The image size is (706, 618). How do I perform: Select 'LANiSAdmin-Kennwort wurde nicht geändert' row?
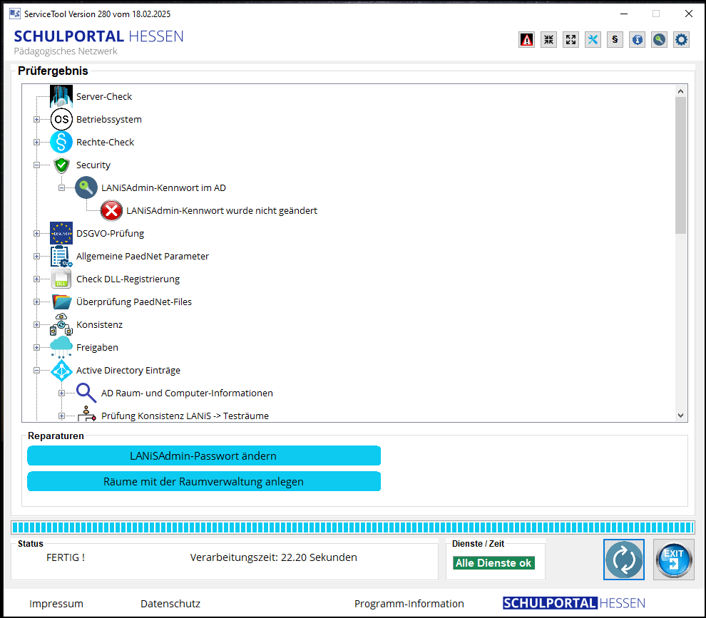[222, 211]
